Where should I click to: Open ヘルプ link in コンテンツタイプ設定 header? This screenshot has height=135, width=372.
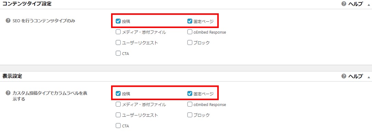coord(356,4)
